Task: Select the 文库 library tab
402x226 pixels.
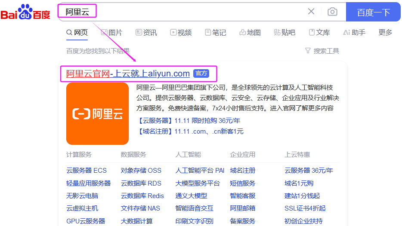Action: 319,33
